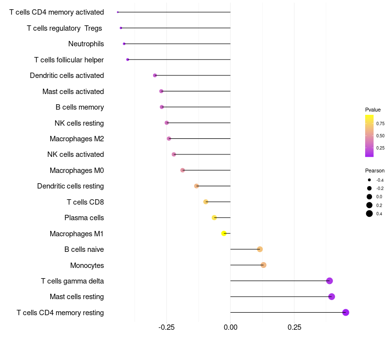
Task: Click the Pvalue legend title
Action: click(373, 110)
